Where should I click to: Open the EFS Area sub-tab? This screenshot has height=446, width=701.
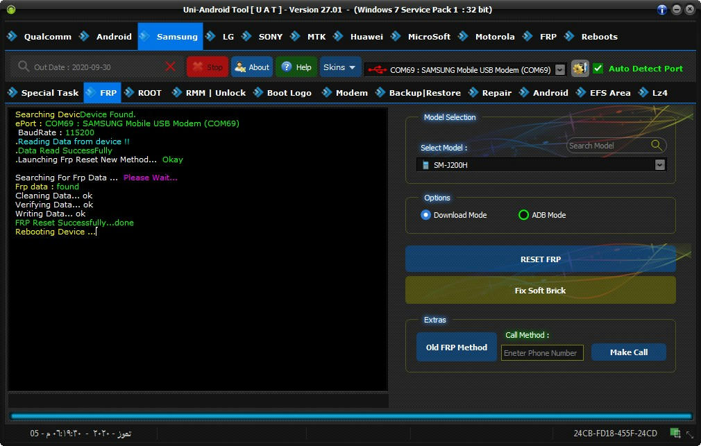[x=604, y=92]
